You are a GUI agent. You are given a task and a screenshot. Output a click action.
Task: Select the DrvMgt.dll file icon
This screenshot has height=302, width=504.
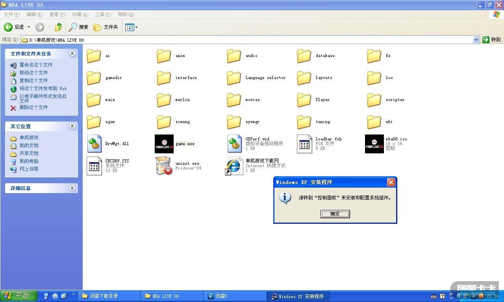(x=94, y=144)
